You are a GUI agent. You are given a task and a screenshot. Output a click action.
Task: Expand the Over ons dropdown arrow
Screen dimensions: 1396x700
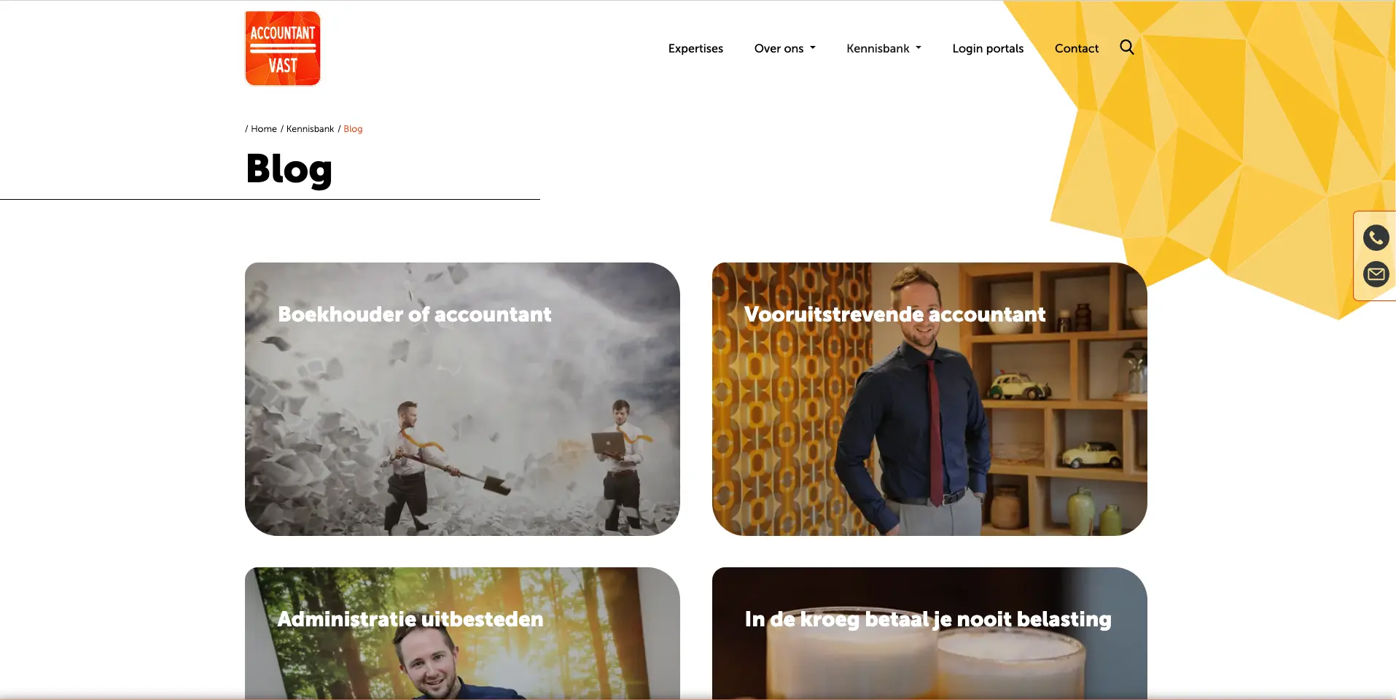coord(813,48)
